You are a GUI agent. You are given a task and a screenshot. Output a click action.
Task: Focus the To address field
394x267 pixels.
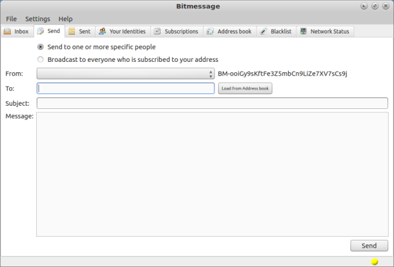[x=126, y=88]
